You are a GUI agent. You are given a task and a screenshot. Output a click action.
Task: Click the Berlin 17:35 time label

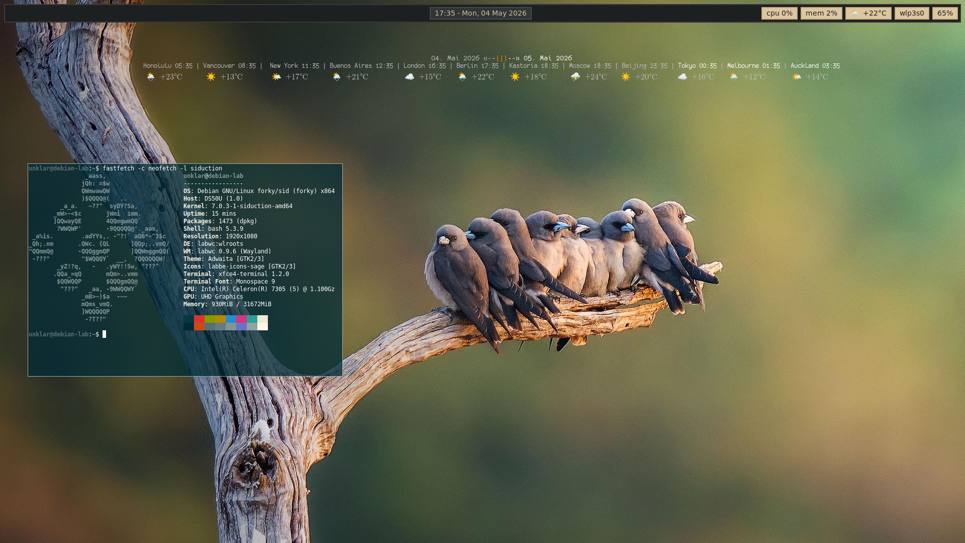point(477,66)
